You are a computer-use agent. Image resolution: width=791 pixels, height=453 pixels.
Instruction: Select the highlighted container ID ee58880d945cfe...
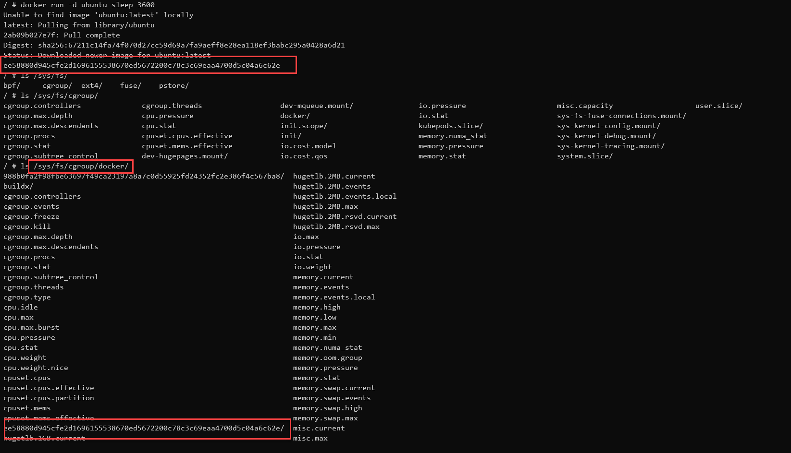click(142, 65)
